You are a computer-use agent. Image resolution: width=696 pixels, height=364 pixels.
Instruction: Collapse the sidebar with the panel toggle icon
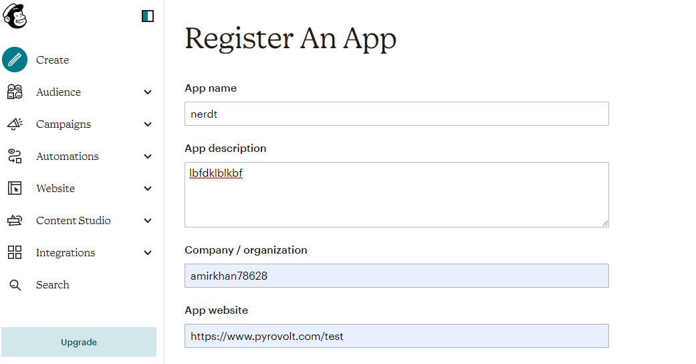148,16
